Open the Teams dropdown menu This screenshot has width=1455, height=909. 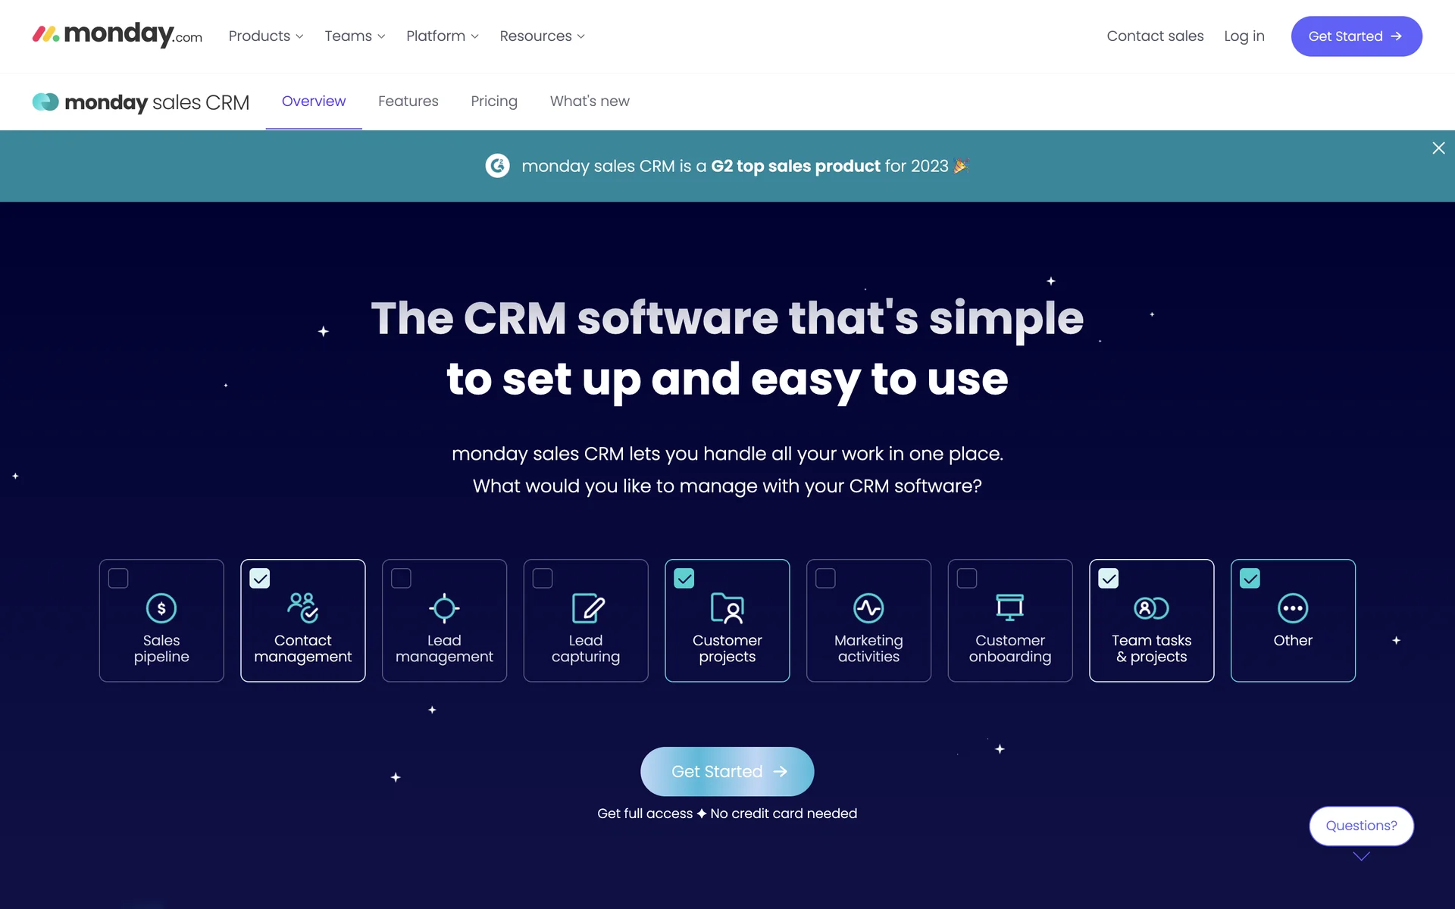tap(355, 36)
